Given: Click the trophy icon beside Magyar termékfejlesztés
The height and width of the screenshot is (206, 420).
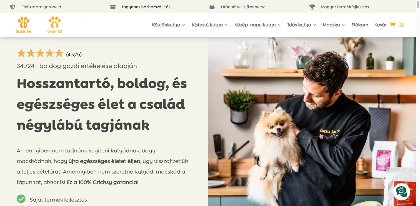Looking at the screenshot, I should (312, 7).
